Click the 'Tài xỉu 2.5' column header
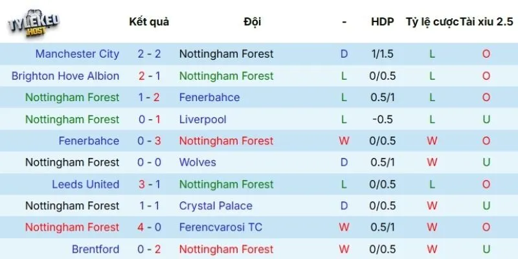 point(486,21)
